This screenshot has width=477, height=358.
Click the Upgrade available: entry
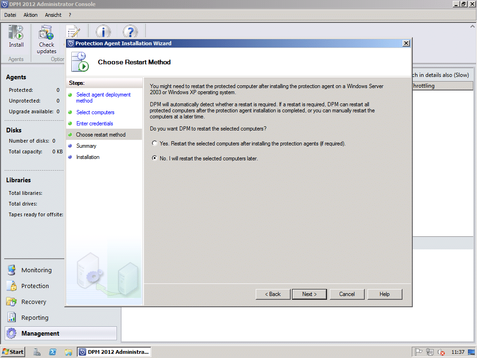pos(34,111)
